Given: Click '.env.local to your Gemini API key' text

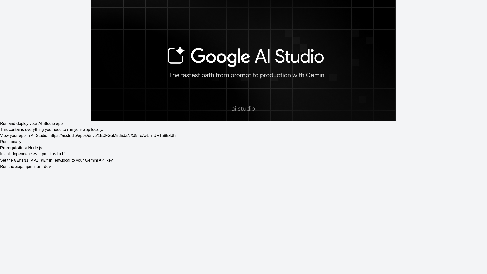Looking at the screenshot, I should coord(83,160).
